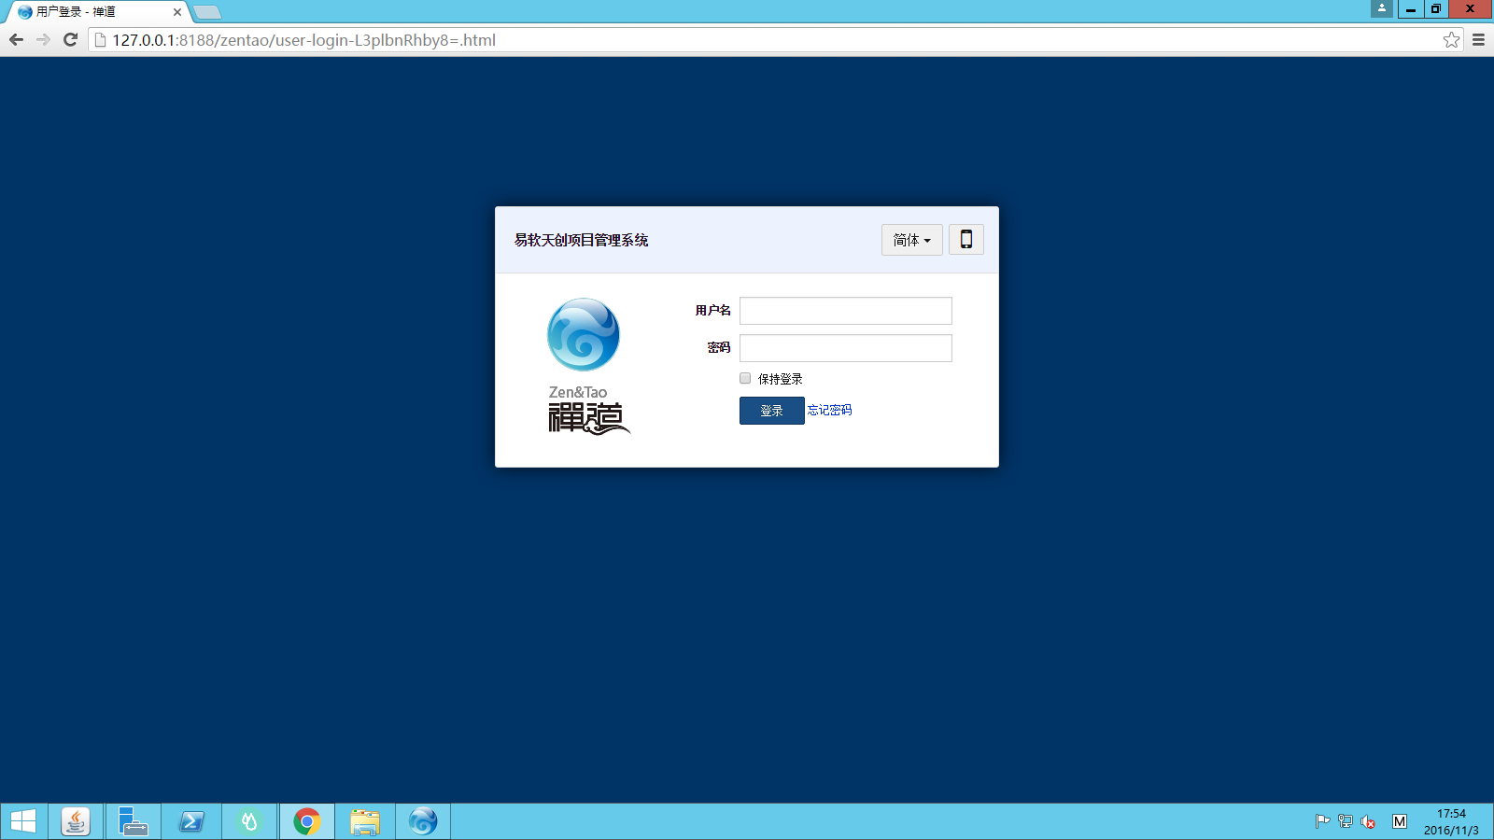Click the ZenTao taskbar icon
This screenshot has height=840, width=1494.
[x=423, y=821]
